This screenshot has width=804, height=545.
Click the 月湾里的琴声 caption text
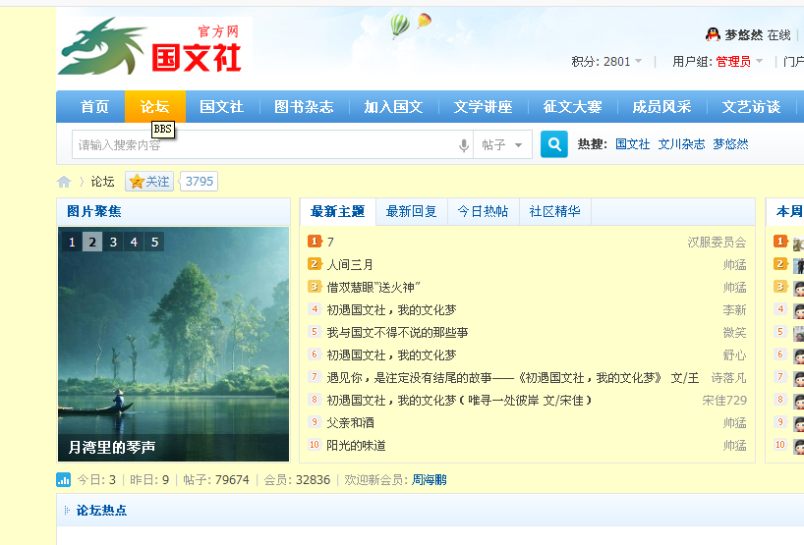(112, 447)
